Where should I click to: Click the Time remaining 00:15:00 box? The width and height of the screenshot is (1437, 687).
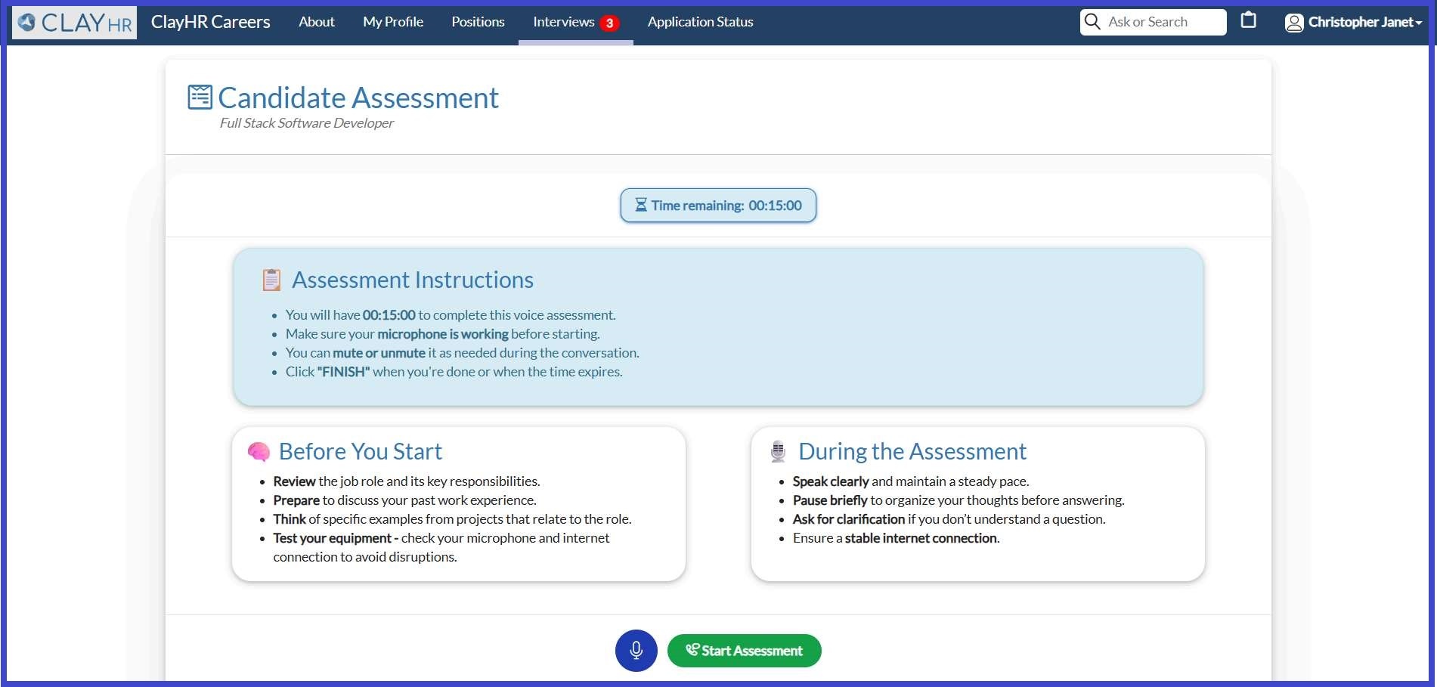click(x=718, y=206)
